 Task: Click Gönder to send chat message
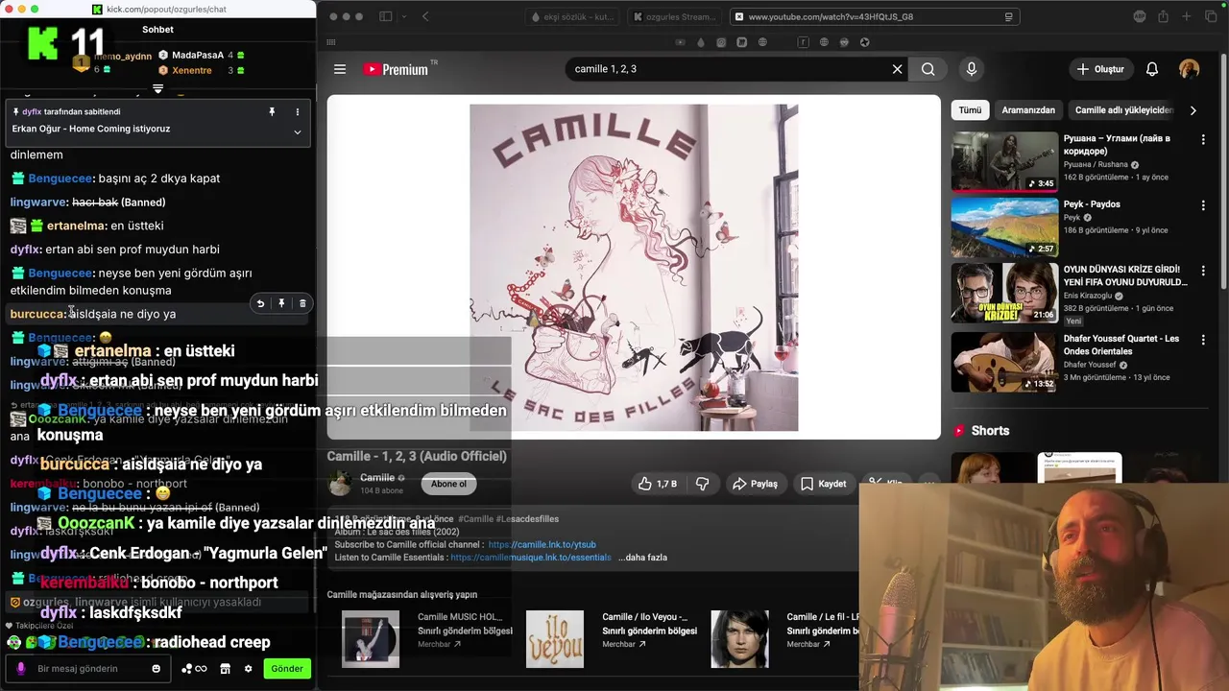pyautogui.click(x=287, y=669)
